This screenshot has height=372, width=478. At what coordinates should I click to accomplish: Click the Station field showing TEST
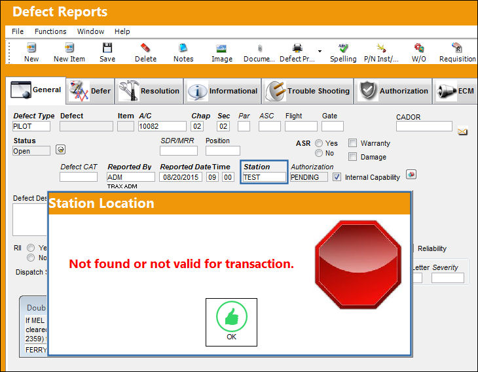(264, 177)
